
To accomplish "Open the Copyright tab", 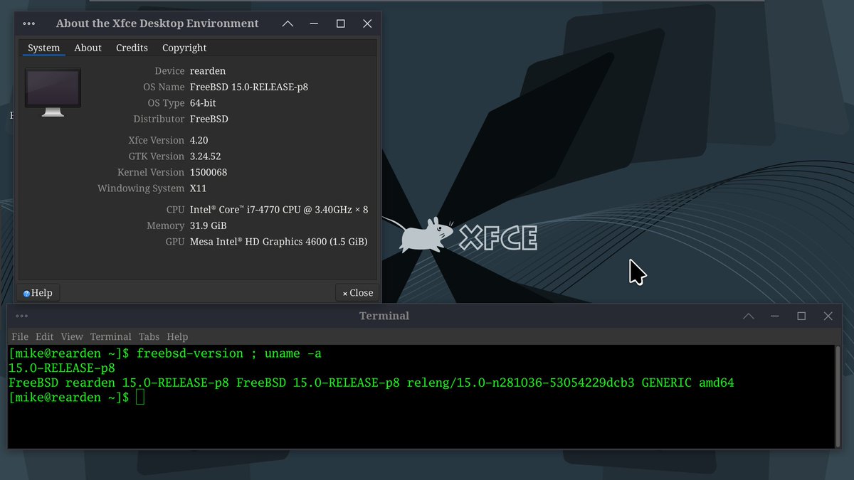I will tap(184, 48).
